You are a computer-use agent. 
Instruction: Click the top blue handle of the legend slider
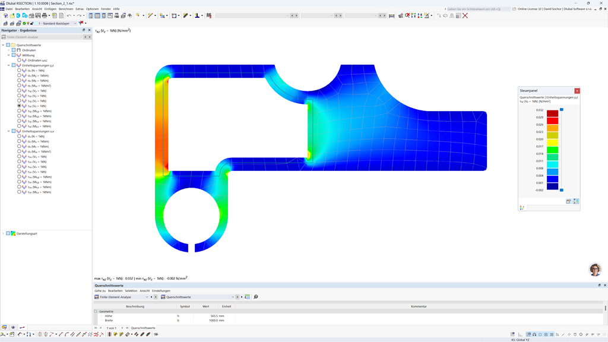point(562,110)
